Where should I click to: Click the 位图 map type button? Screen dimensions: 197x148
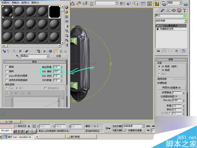(59, 56)
